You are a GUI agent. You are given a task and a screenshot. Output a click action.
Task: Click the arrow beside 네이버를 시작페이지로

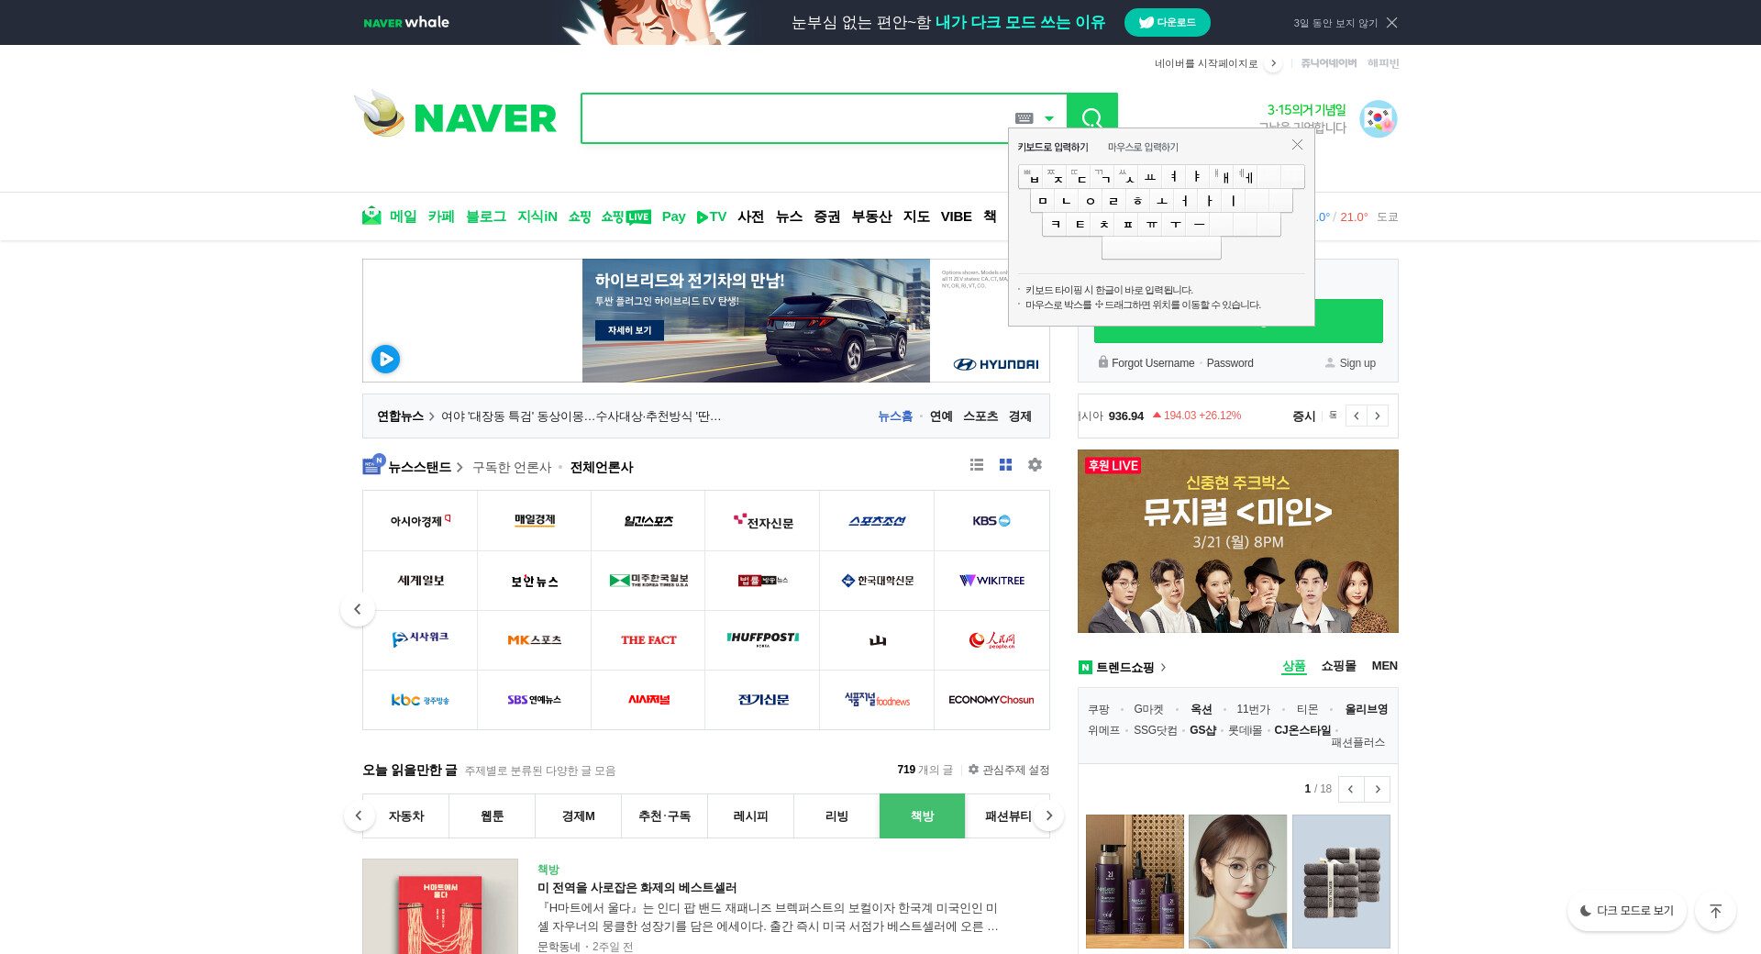point(1273,63)
